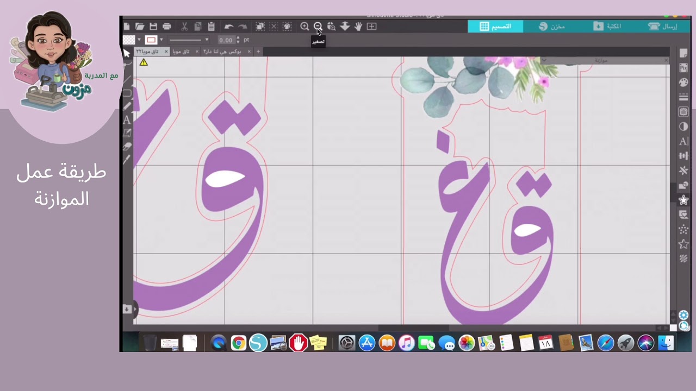Viewport: 696px width, 391px height.
Task: Paste using the clipboard icon
Action: 211,26
